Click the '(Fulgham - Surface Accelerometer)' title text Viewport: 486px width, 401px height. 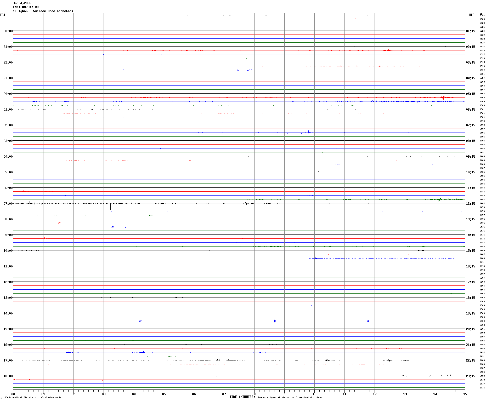click(x=43, y=11)
